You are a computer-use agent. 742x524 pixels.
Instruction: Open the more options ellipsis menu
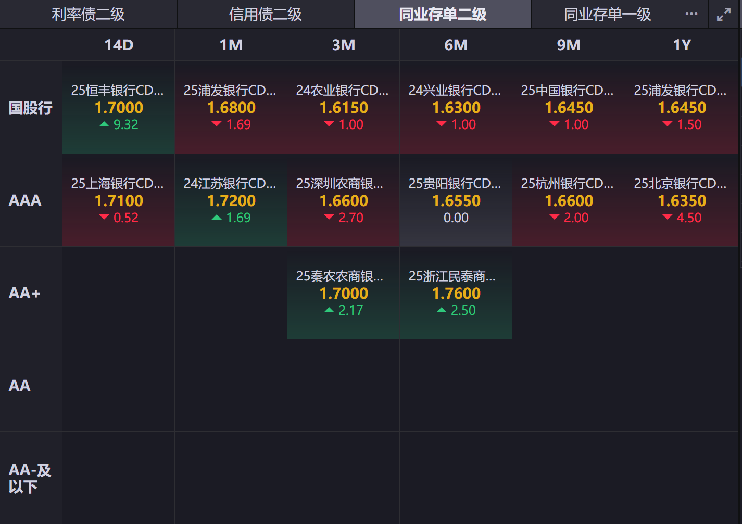[x=691, y=14]
